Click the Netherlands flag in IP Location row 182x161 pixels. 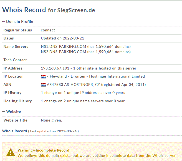click(x=44, y=77)
